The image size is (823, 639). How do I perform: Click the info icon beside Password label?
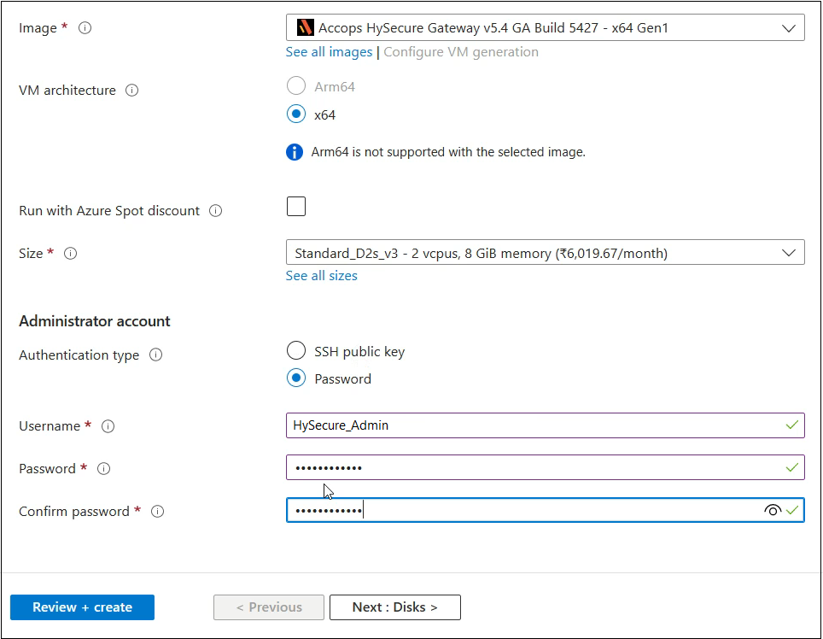(x=104, y=468)
